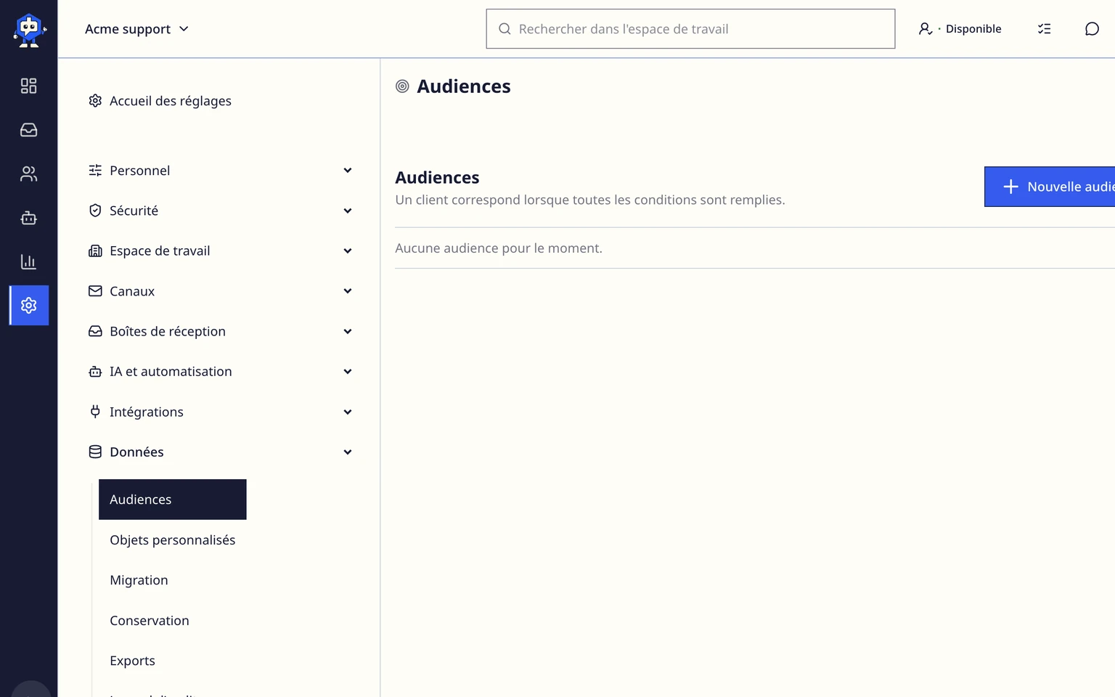Open Objets personnalisés settings

[x=173, y=540]
